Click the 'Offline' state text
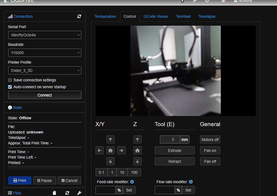The width and height of the screenshot is (277, 196). (x=25, y=118)
